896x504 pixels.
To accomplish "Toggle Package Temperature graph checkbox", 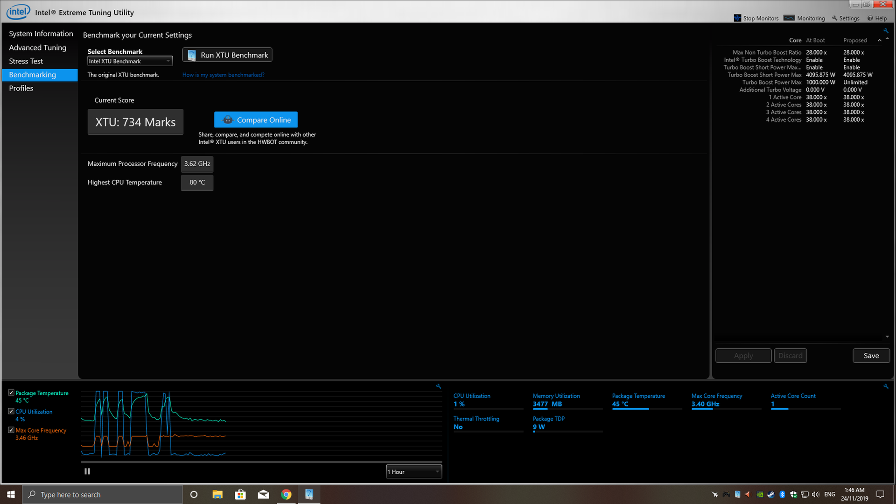I will pyautogui.click(x=11, y=393).
